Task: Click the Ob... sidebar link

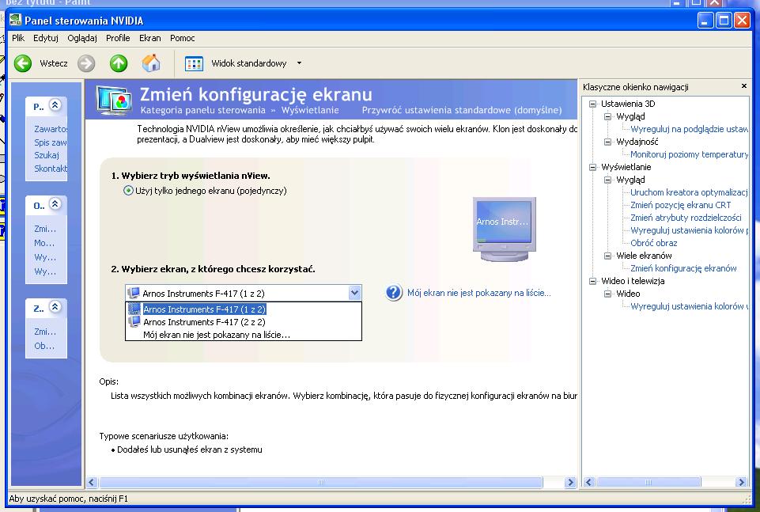Action: [x=44, y=346]
